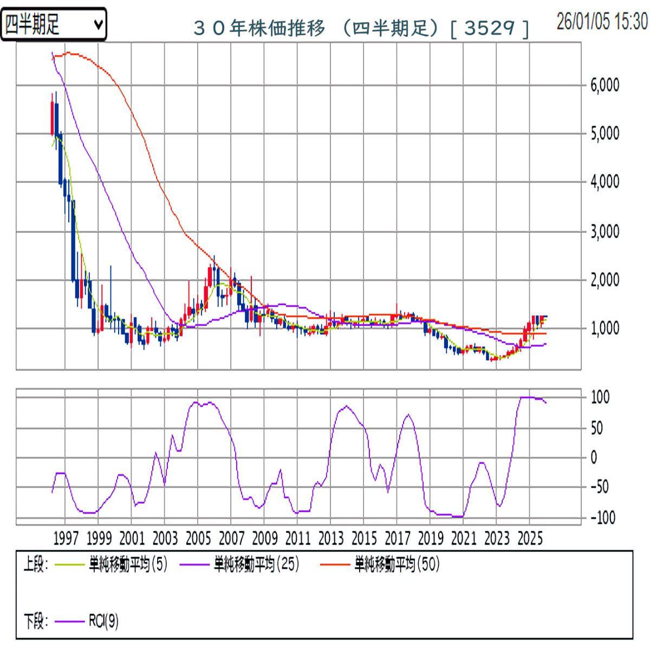Screen dimensions: 650x650
Task: Select the 単純移動平均(5) legend label
Action: (128, 565)
